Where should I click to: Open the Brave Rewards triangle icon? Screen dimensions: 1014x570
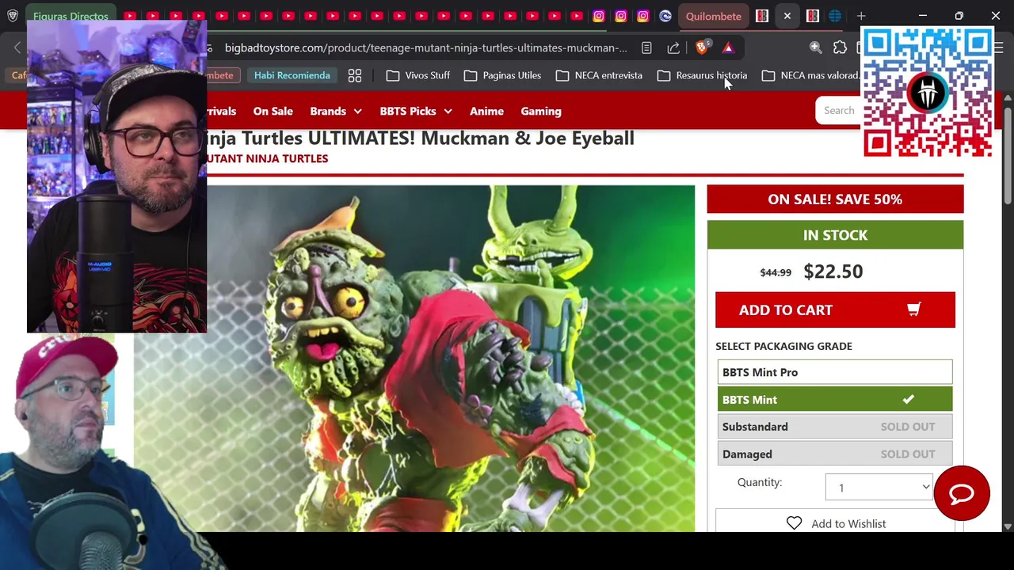click(728, 47)
